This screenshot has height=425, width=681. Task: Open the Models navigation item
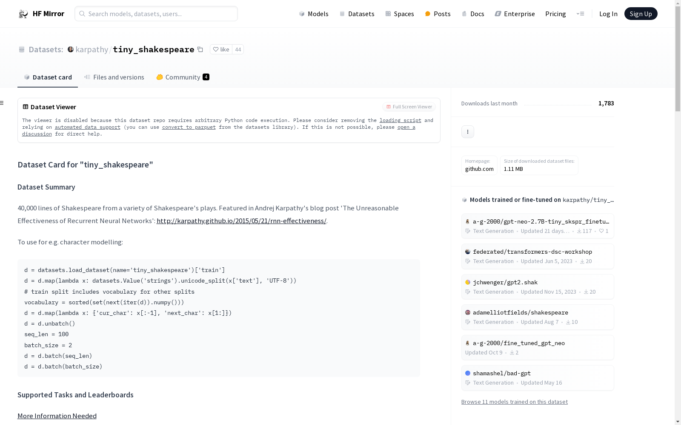coord(314,14)
